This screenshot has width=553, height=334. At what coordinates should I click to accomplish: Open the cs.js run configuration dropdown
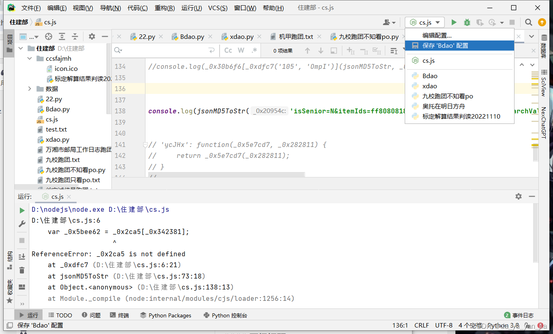pos(425,22)
